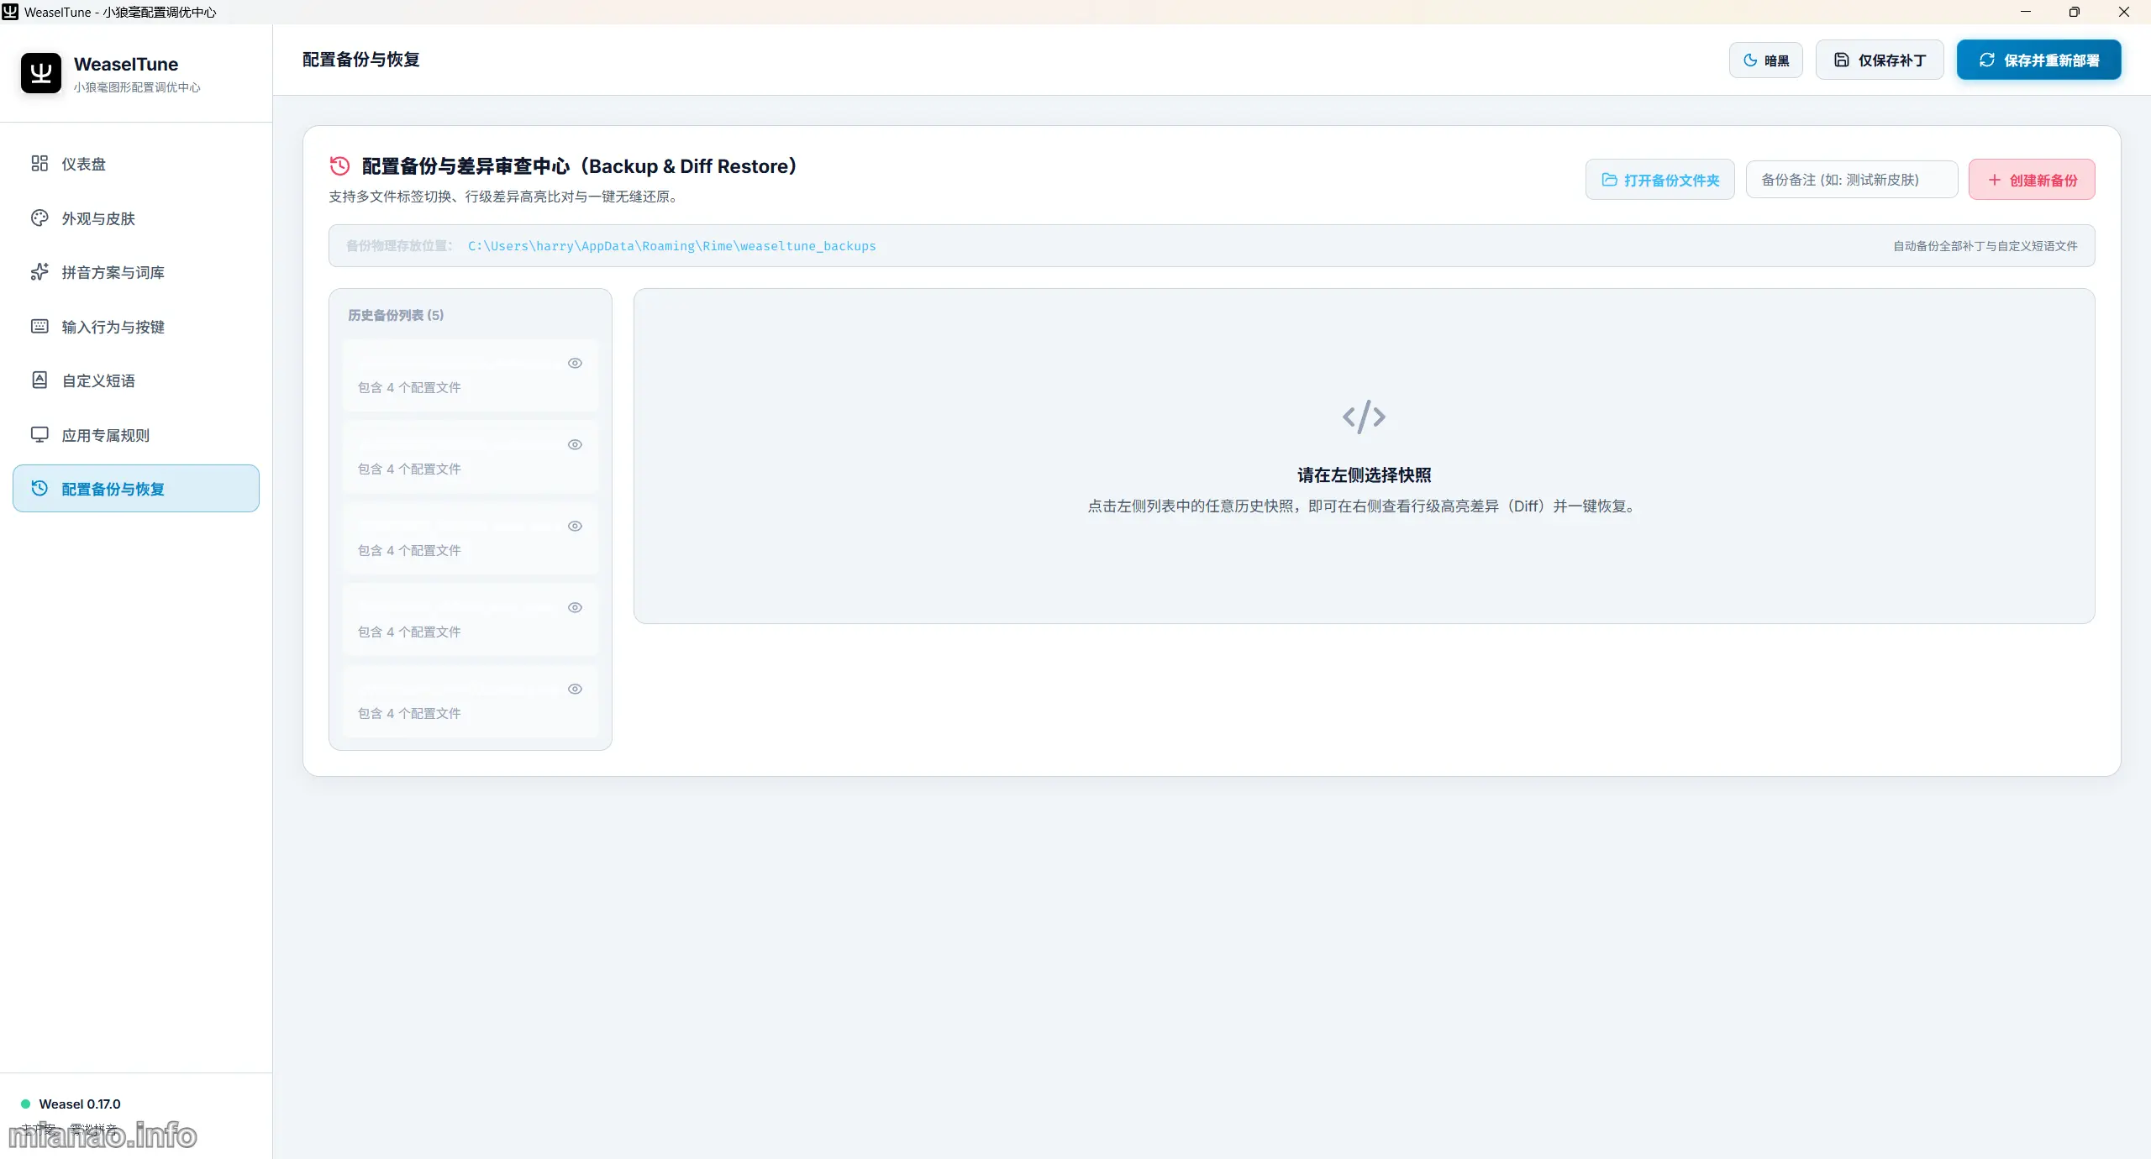2151x1159 pixels.
Task: Click the 历史备份列表 (5) heading
Action: click(396, 315)
